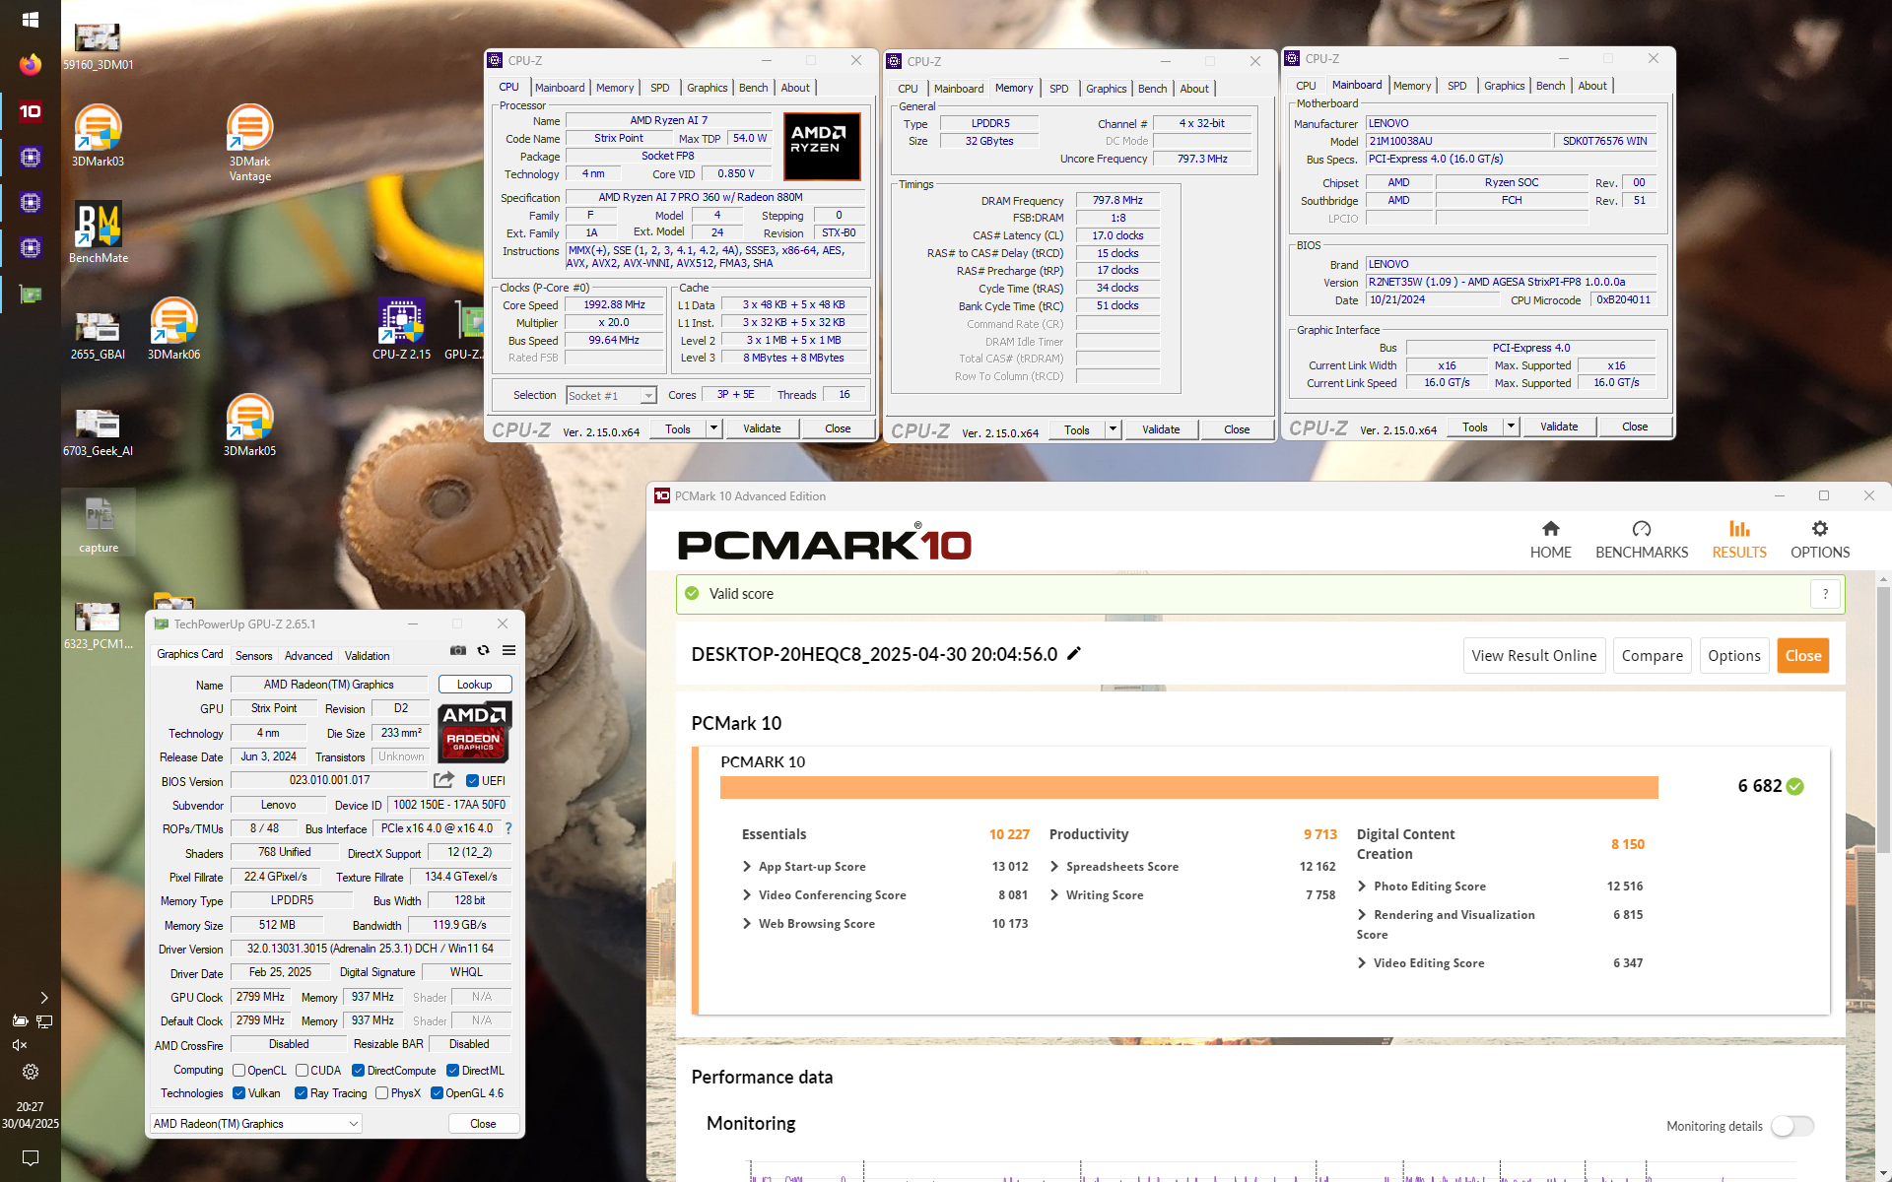1892x1182 pixels.
Task: Switch to the Validation tab in GPU-Z
Action: tap(367, 656)
